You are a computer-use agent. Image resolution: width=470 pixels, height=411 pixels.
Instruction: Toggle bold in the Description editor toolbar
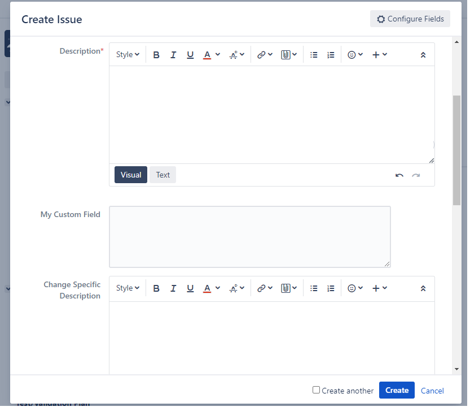(x=156, y=55)
